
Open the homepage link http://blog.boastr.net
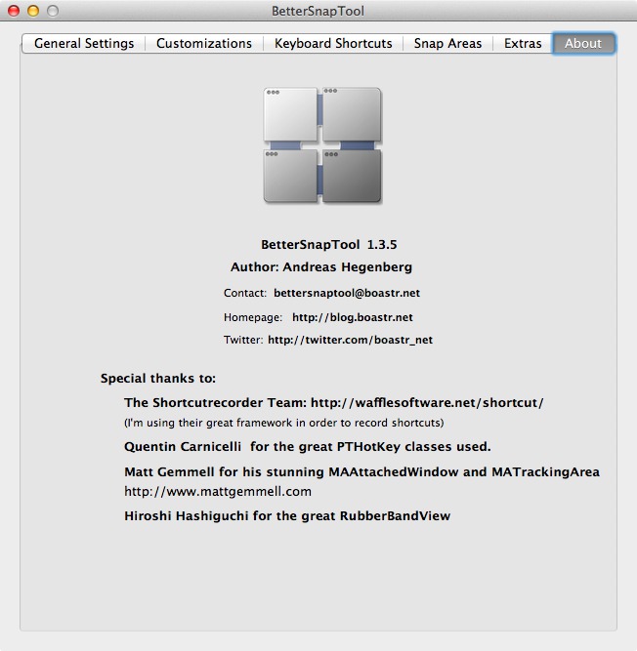coord(353,317)
